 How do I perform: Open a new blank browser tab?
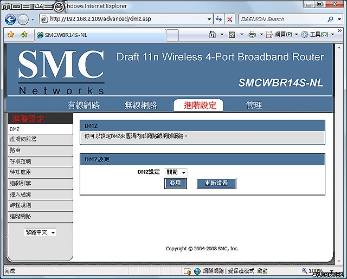172,35
